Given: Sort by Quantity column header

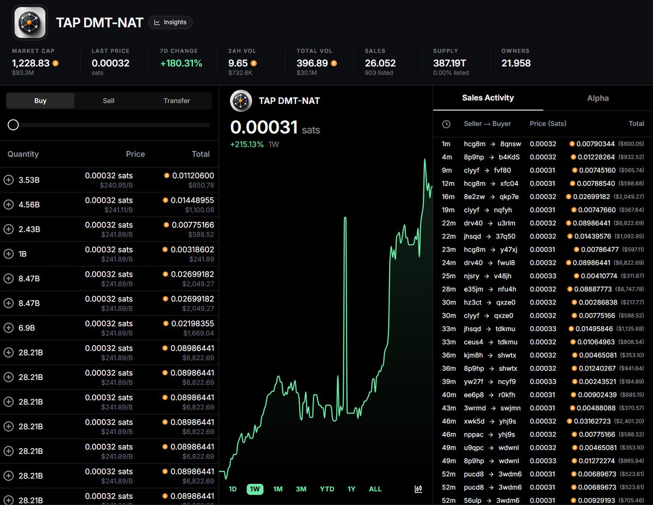Looking at the screenshot, I should [23, 154].
